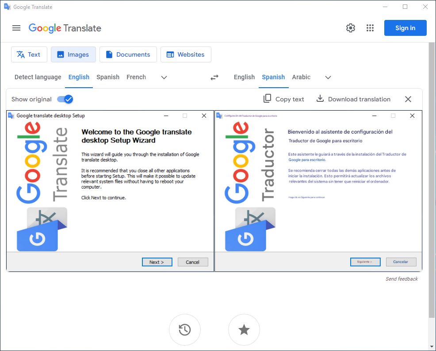Select Arabic as target language
This screenshot has width=436, height=351.
coord(301,77)
